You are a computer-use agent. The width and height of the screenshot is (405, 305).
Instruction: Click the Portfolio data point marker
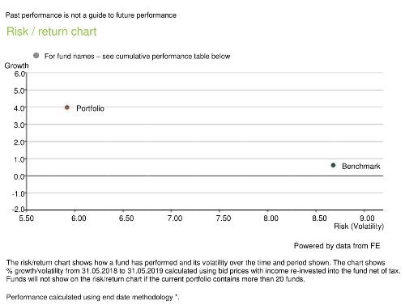(x=67, y=108)
